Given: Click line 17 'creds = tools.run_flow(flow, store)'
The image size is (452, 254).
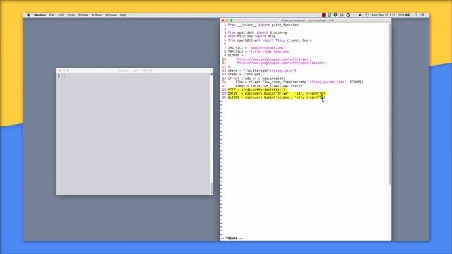Looking at the screenshot, I should click(x=268, y=86).
